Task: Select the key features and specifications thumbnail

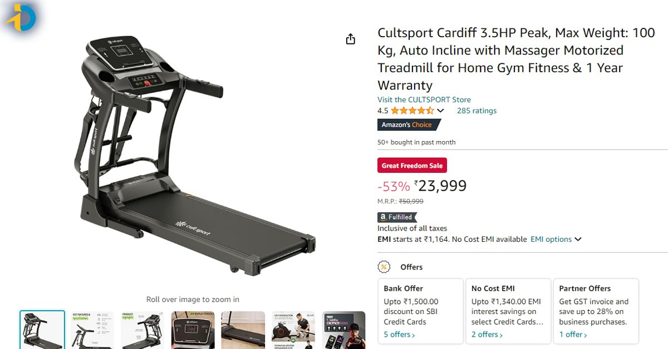Action: tap(92, 330)
